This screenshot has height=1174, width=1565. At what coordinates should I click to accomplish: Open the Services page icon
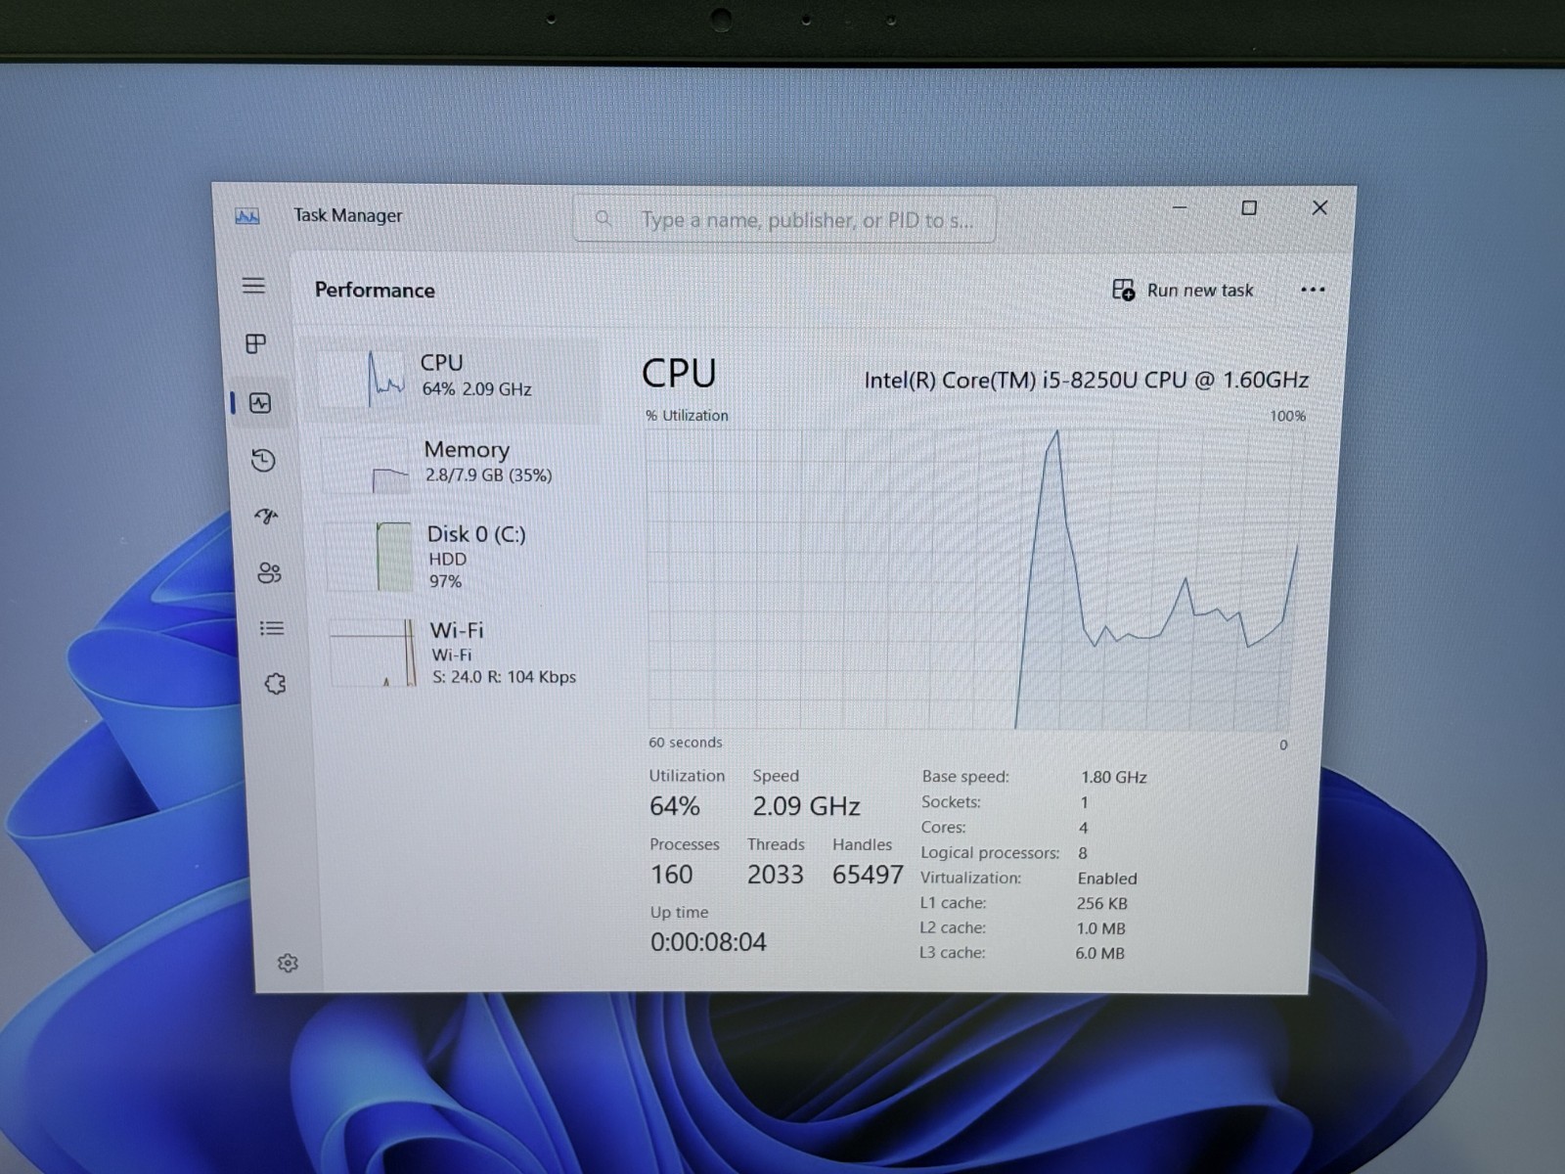pyautogui.click(x=276, y=684)
